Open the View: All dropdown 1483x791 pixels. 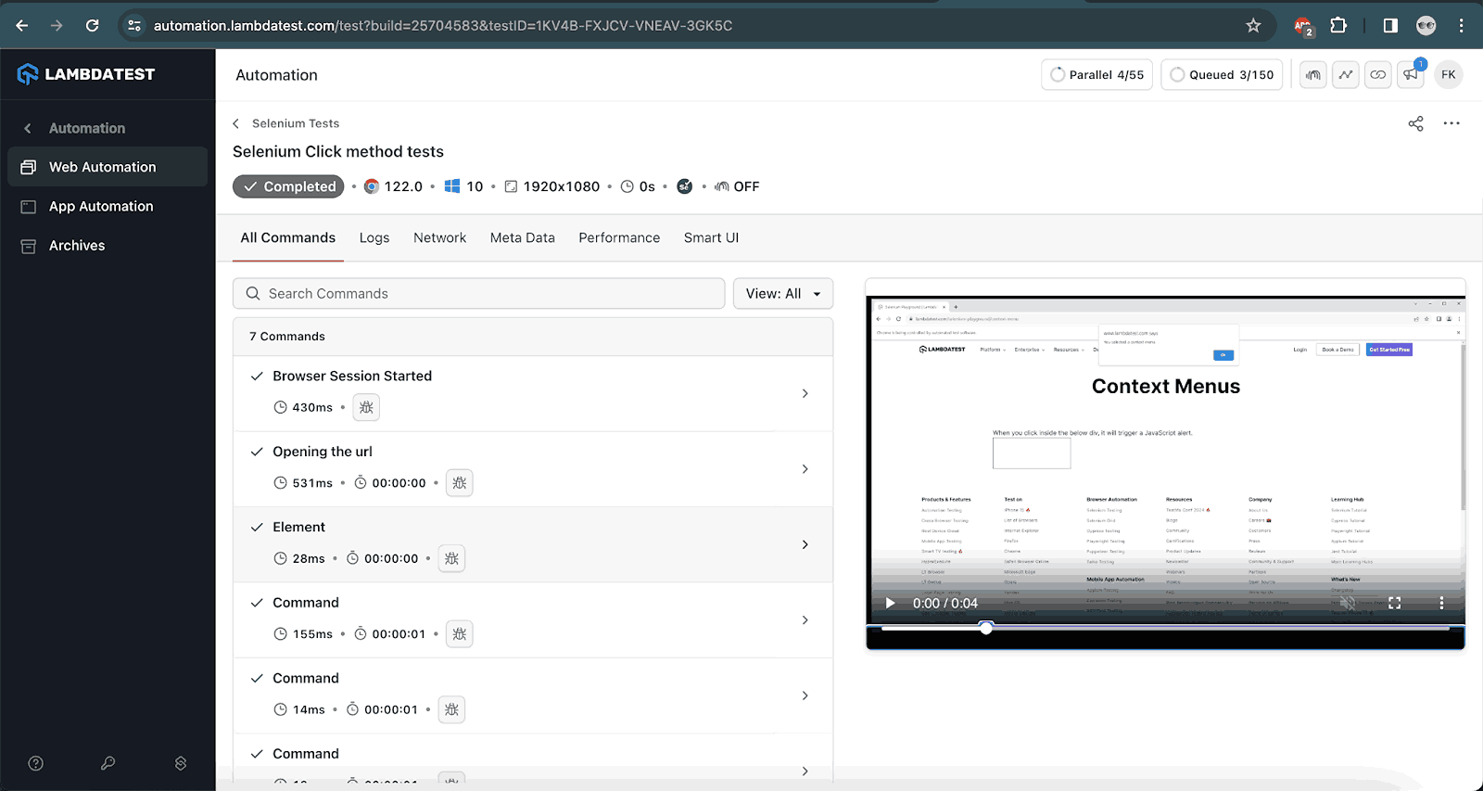783,293
